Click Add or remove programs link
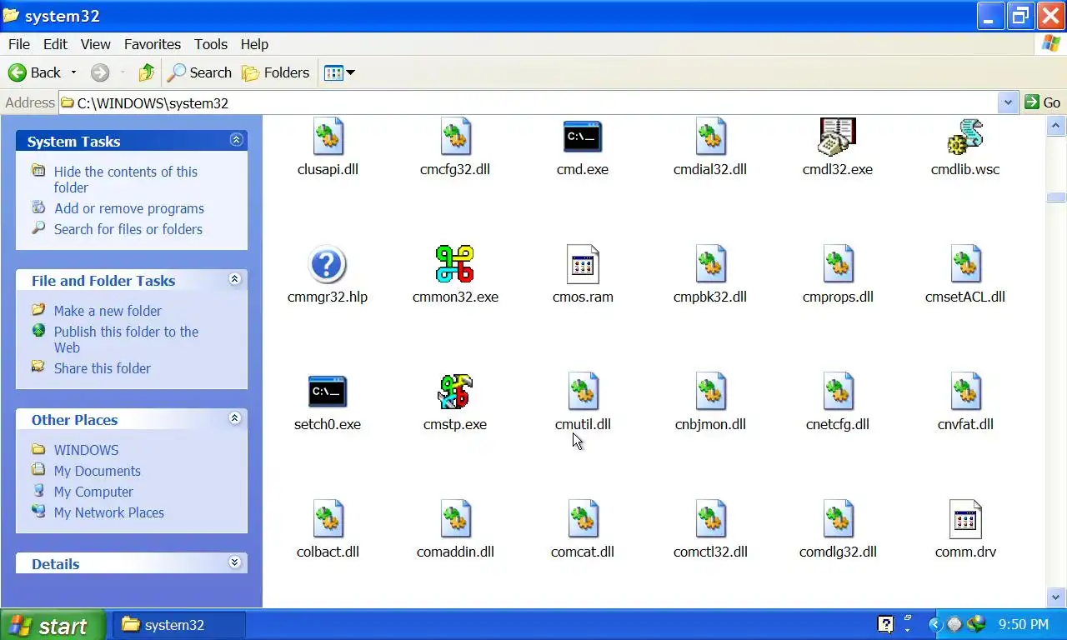1067x640 pixels. [129, 208]
